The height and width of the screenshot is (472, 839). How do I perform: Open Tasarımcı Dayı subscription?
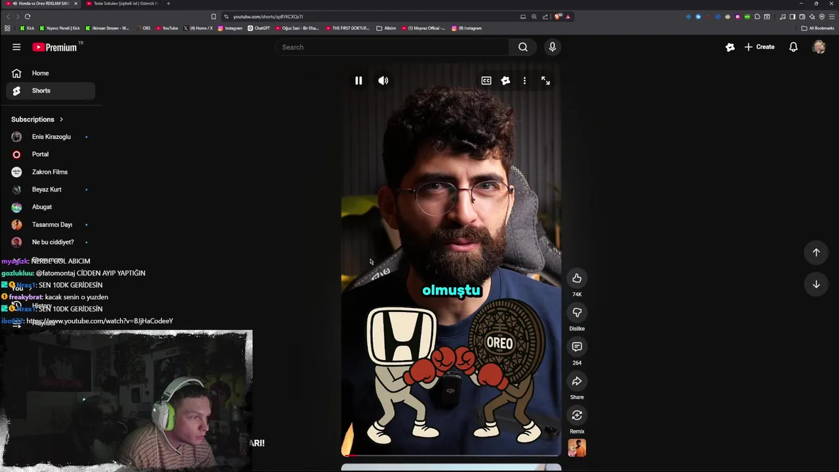point(50,224)
